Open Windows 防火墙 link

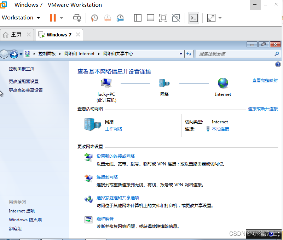point(25,220)
